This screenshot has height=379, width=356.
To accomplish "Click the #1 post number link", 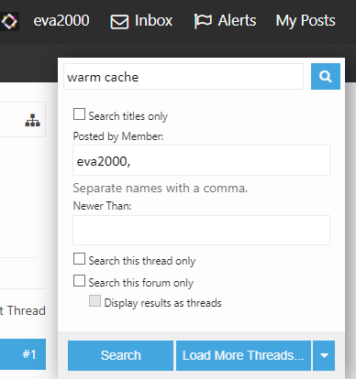I will (29, 354).
